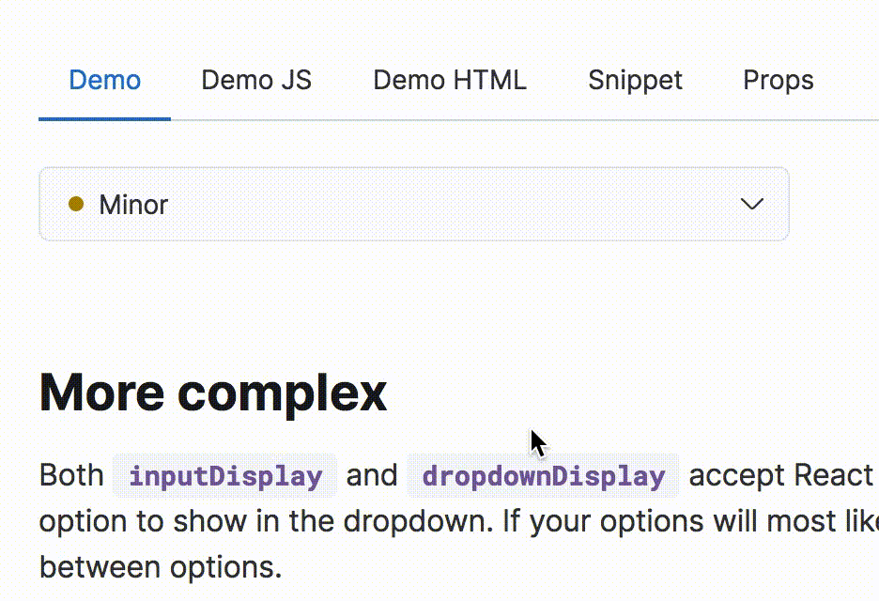Open the Snippet tab
879x601 pixels.
pyautogui.click(x=635, y=80)
